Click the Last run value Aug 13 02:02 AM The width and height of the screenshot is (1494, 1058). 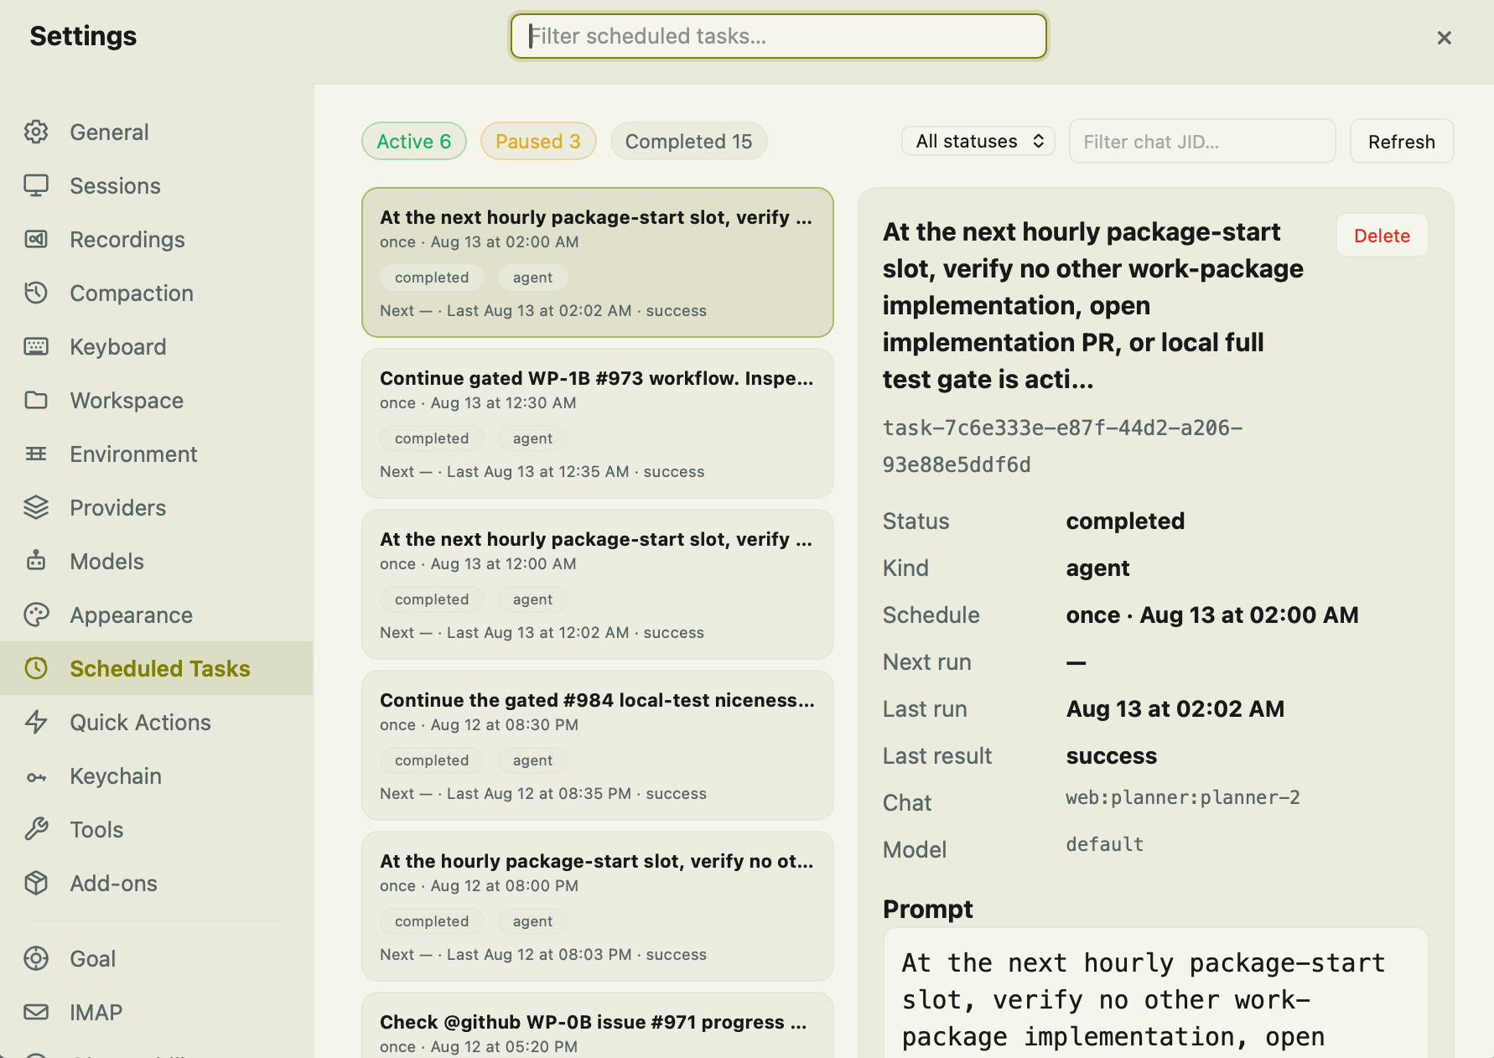[1175, 708]
